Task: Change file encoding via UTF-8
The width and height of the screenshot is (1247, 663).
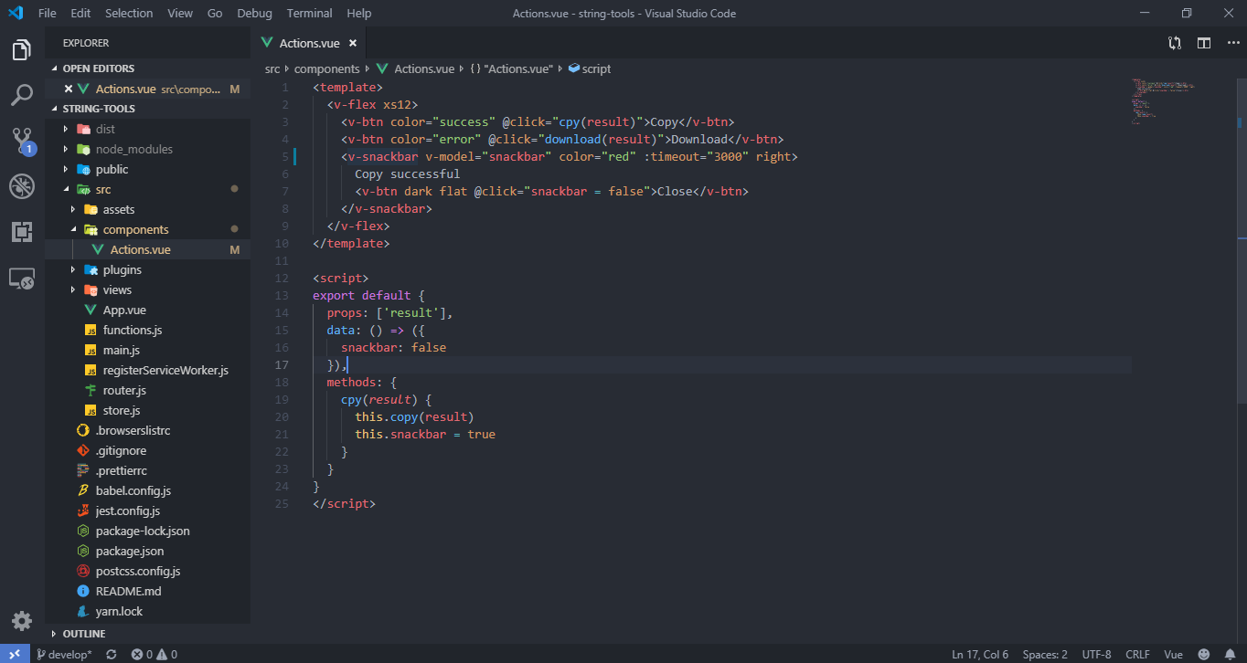Action: coord(1096,654)
